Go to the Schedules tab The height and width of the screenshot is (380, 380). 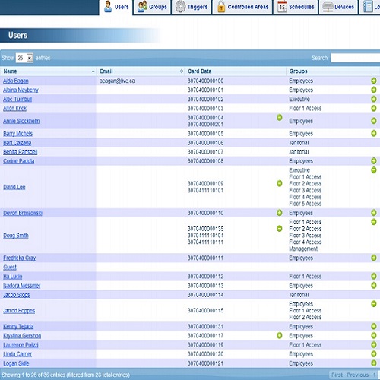296,7
